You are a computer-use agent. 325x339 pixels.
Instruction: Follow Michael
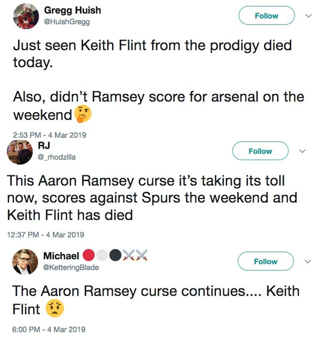[x=266, y=261]
